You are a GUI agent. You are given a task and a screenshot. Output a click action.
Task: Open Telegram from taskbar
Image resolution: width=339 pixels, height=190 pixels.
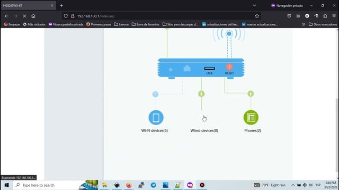click(153, 185)
